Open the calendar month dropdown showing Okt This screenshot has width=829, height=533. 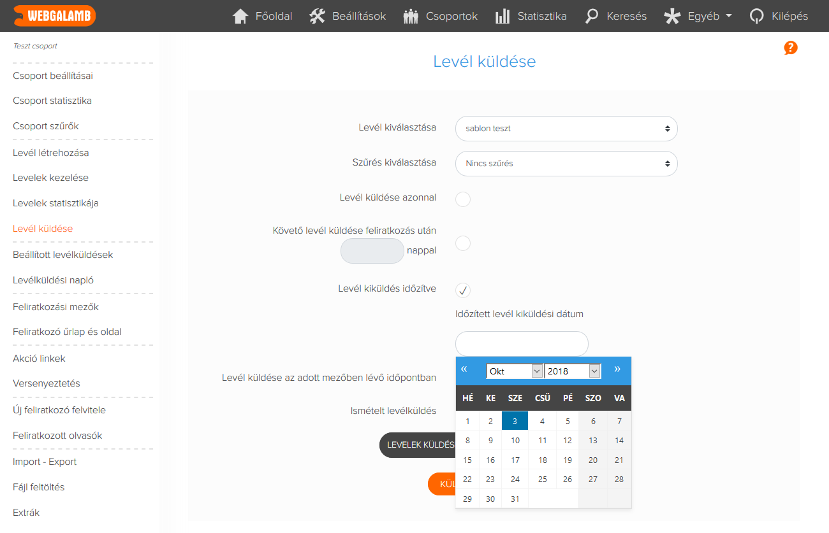click(x=514, y=371)
